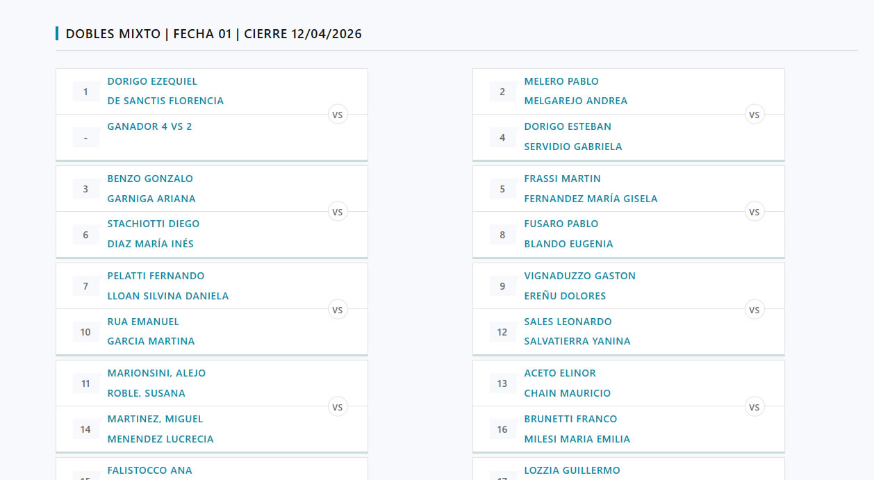Viewport: 874px width, 480px height.
Task: Click VS badge of Pelatti versus Rua match
Action: (x=338, y=310)
